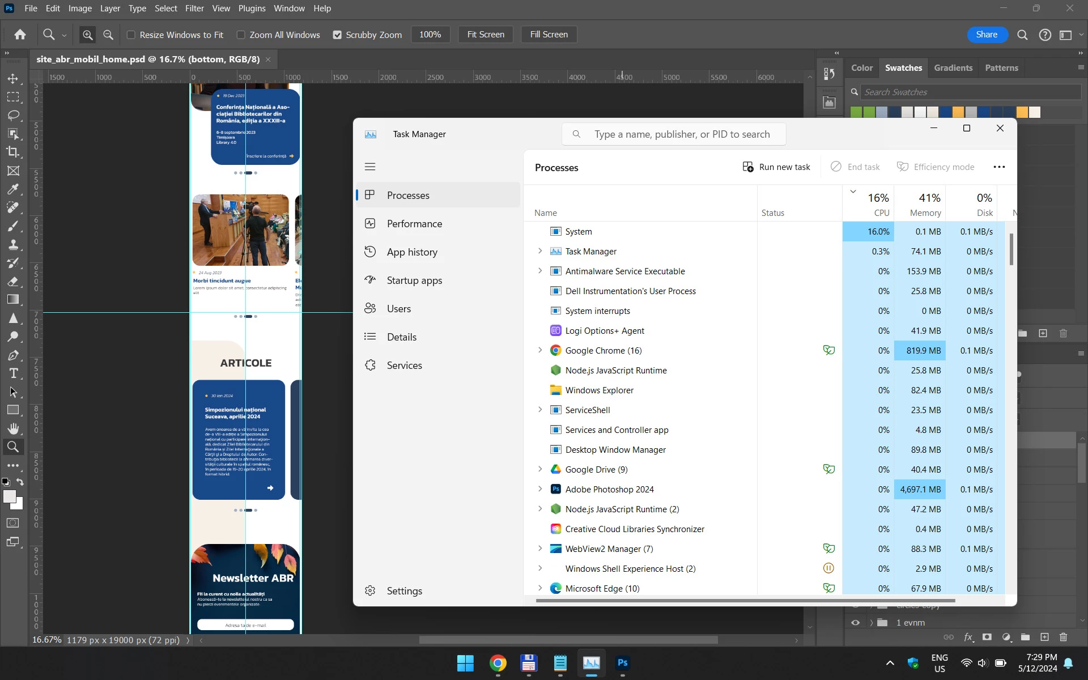Open Photoshop Home screen icon
Screen dimensions: 1088x680
pyautogui.click(x=20, y=35)
